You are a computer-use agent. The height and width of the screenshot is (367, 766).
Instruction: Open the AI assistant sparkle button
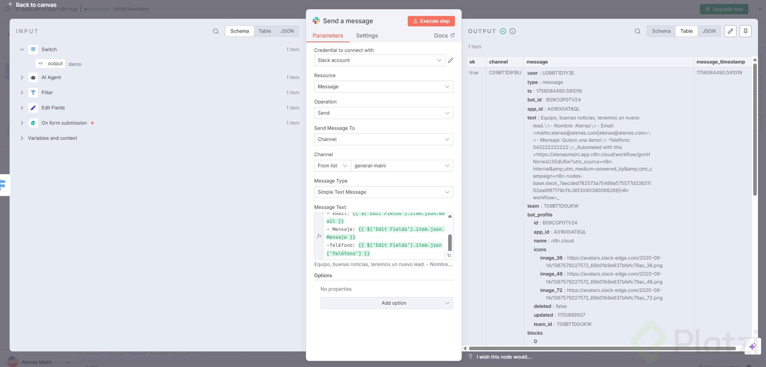752,346
